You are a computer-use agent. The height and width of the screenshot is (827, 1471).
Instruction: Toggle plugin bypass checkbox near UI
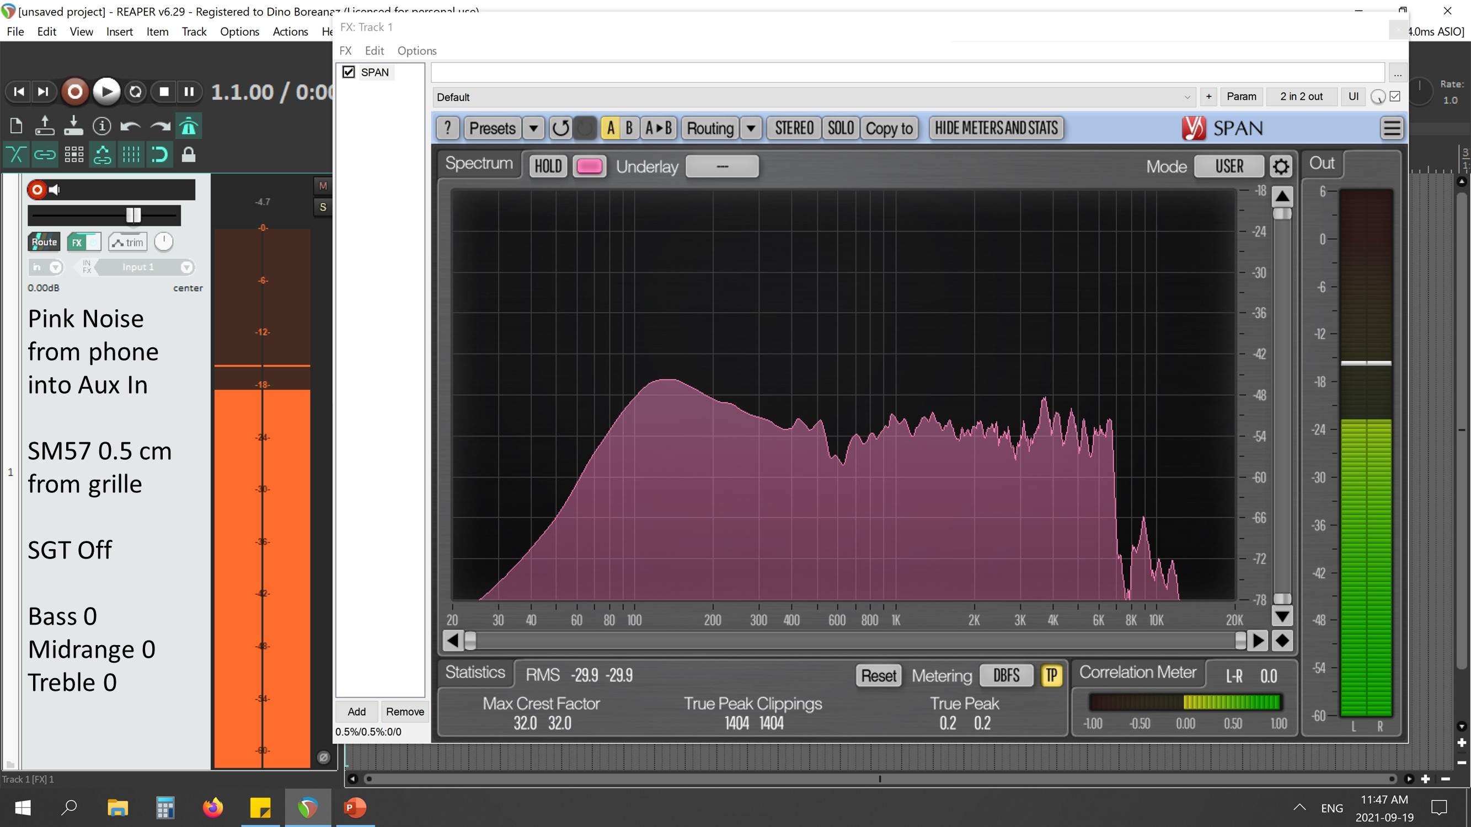pos(1395,96)
